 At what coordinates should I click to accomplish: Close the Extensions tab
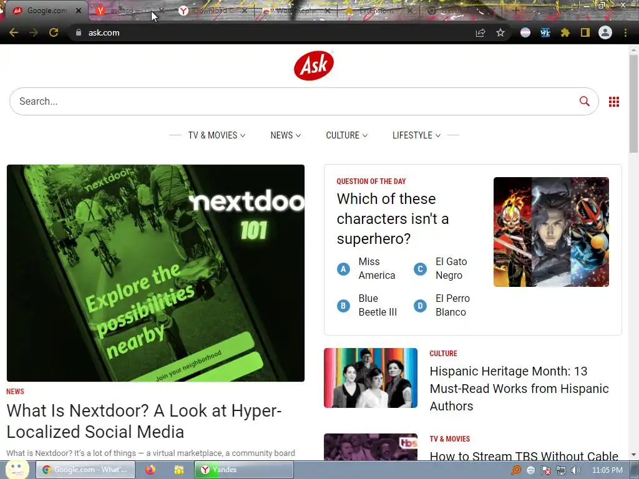411,11
